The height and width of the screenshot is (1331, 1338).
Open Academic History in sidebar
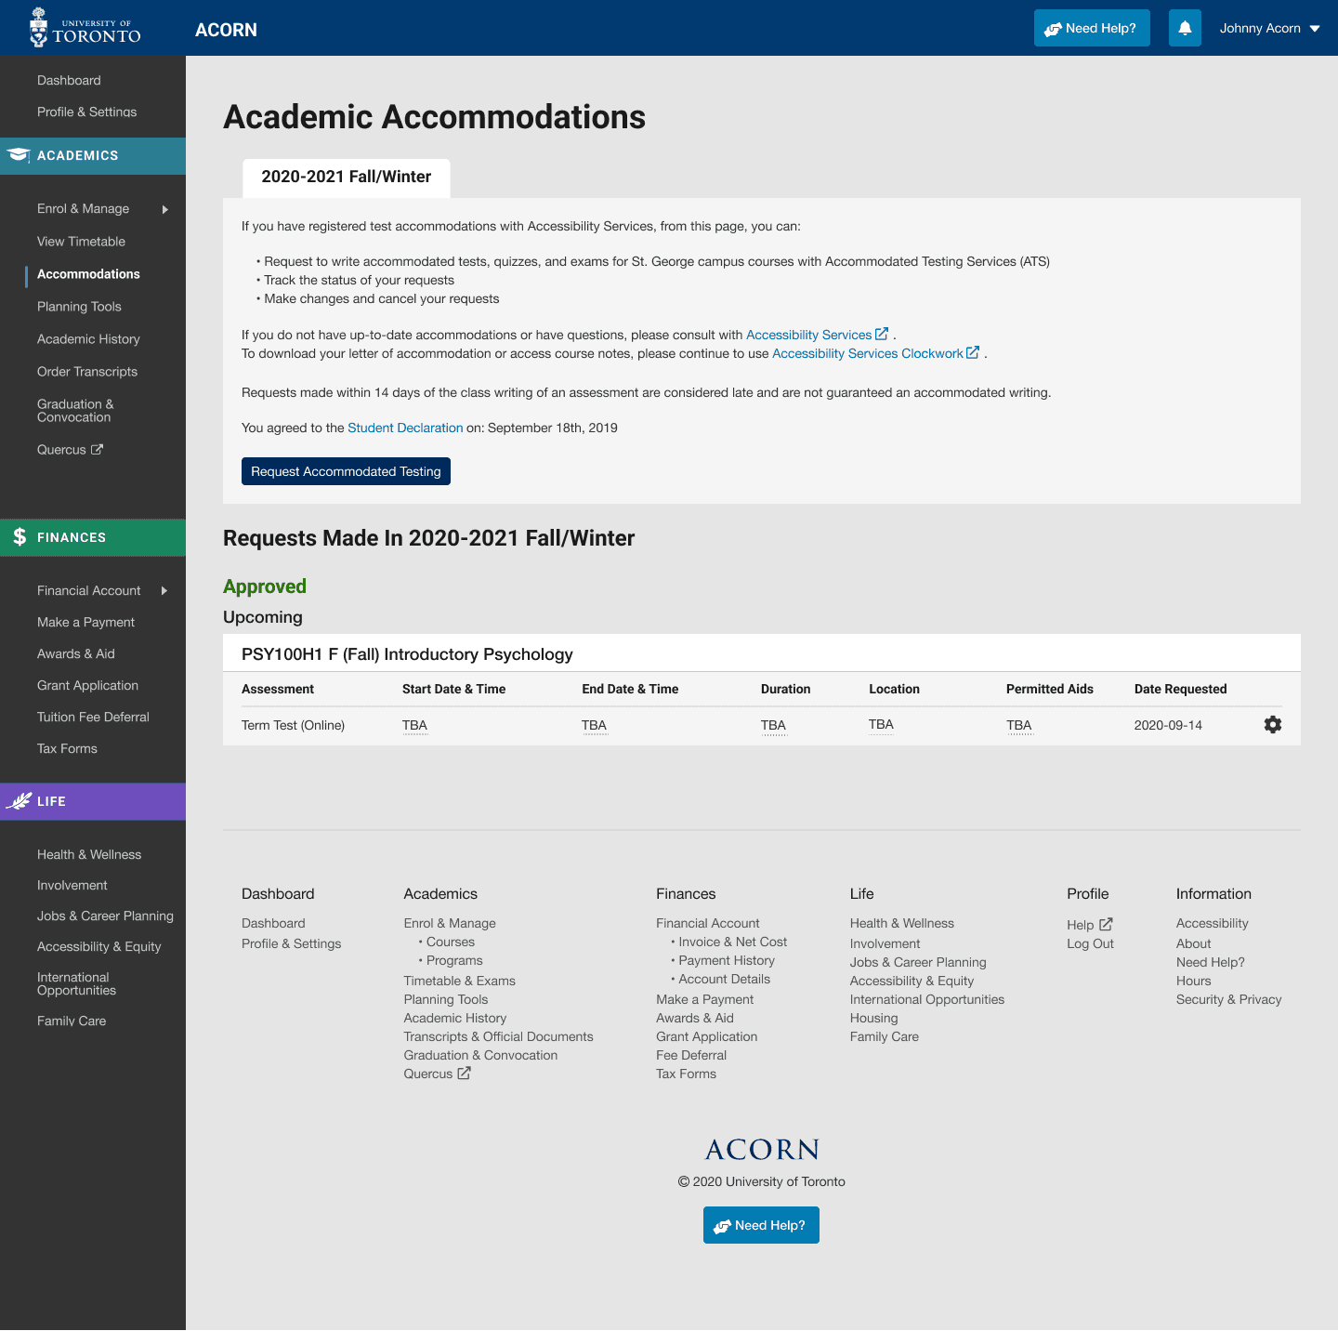88,339
